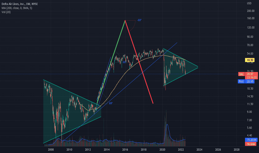
Task: Click the 54.00 price axis label
Action: pyautogui.click(x=250, y=54)
